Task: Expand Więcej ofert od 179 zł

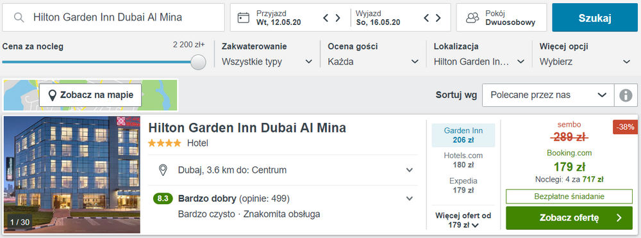Action: click(x=463, y=220)
